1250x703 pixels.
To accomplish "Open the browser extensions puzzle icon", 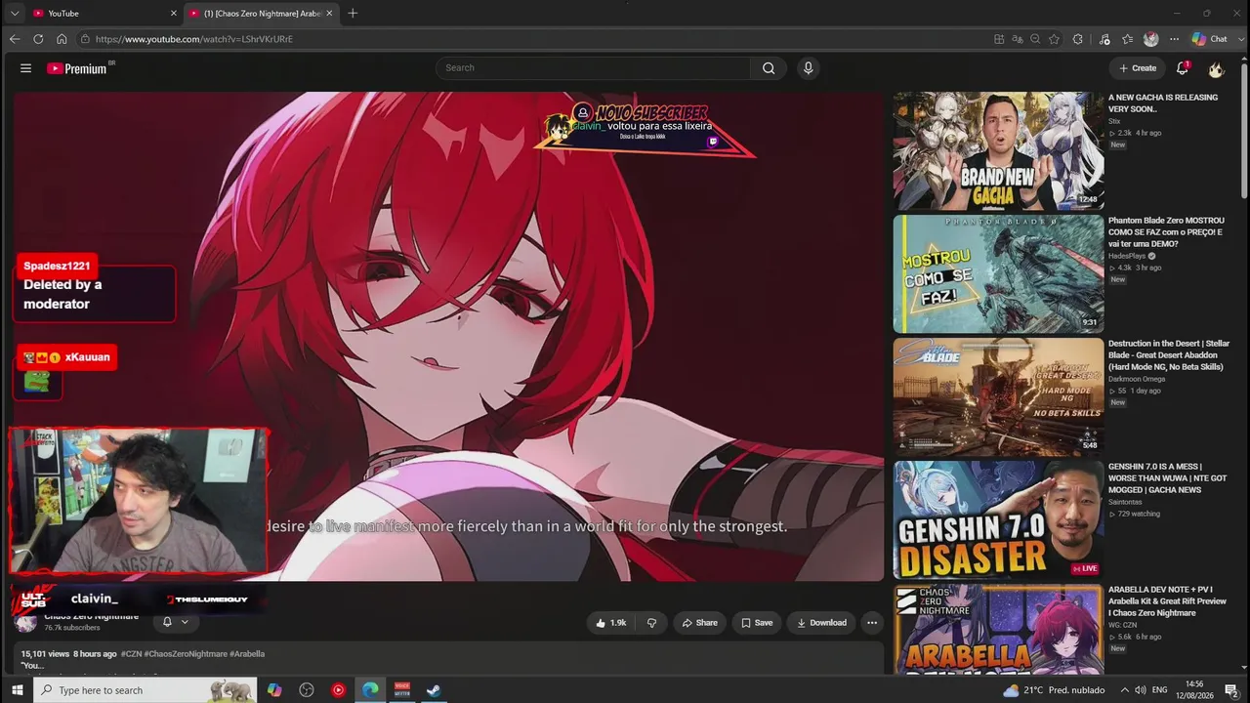I will pos(1077,39).
